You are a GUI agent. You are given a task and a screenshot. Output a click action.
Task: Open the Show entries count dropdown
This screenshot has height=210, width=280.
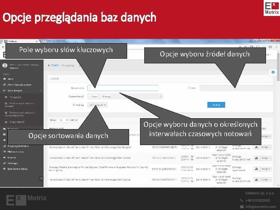[x=63, y=120]
